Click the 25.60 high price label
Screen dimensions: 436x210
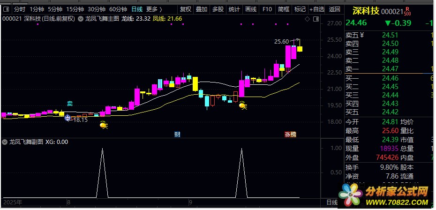click(281, 42)
